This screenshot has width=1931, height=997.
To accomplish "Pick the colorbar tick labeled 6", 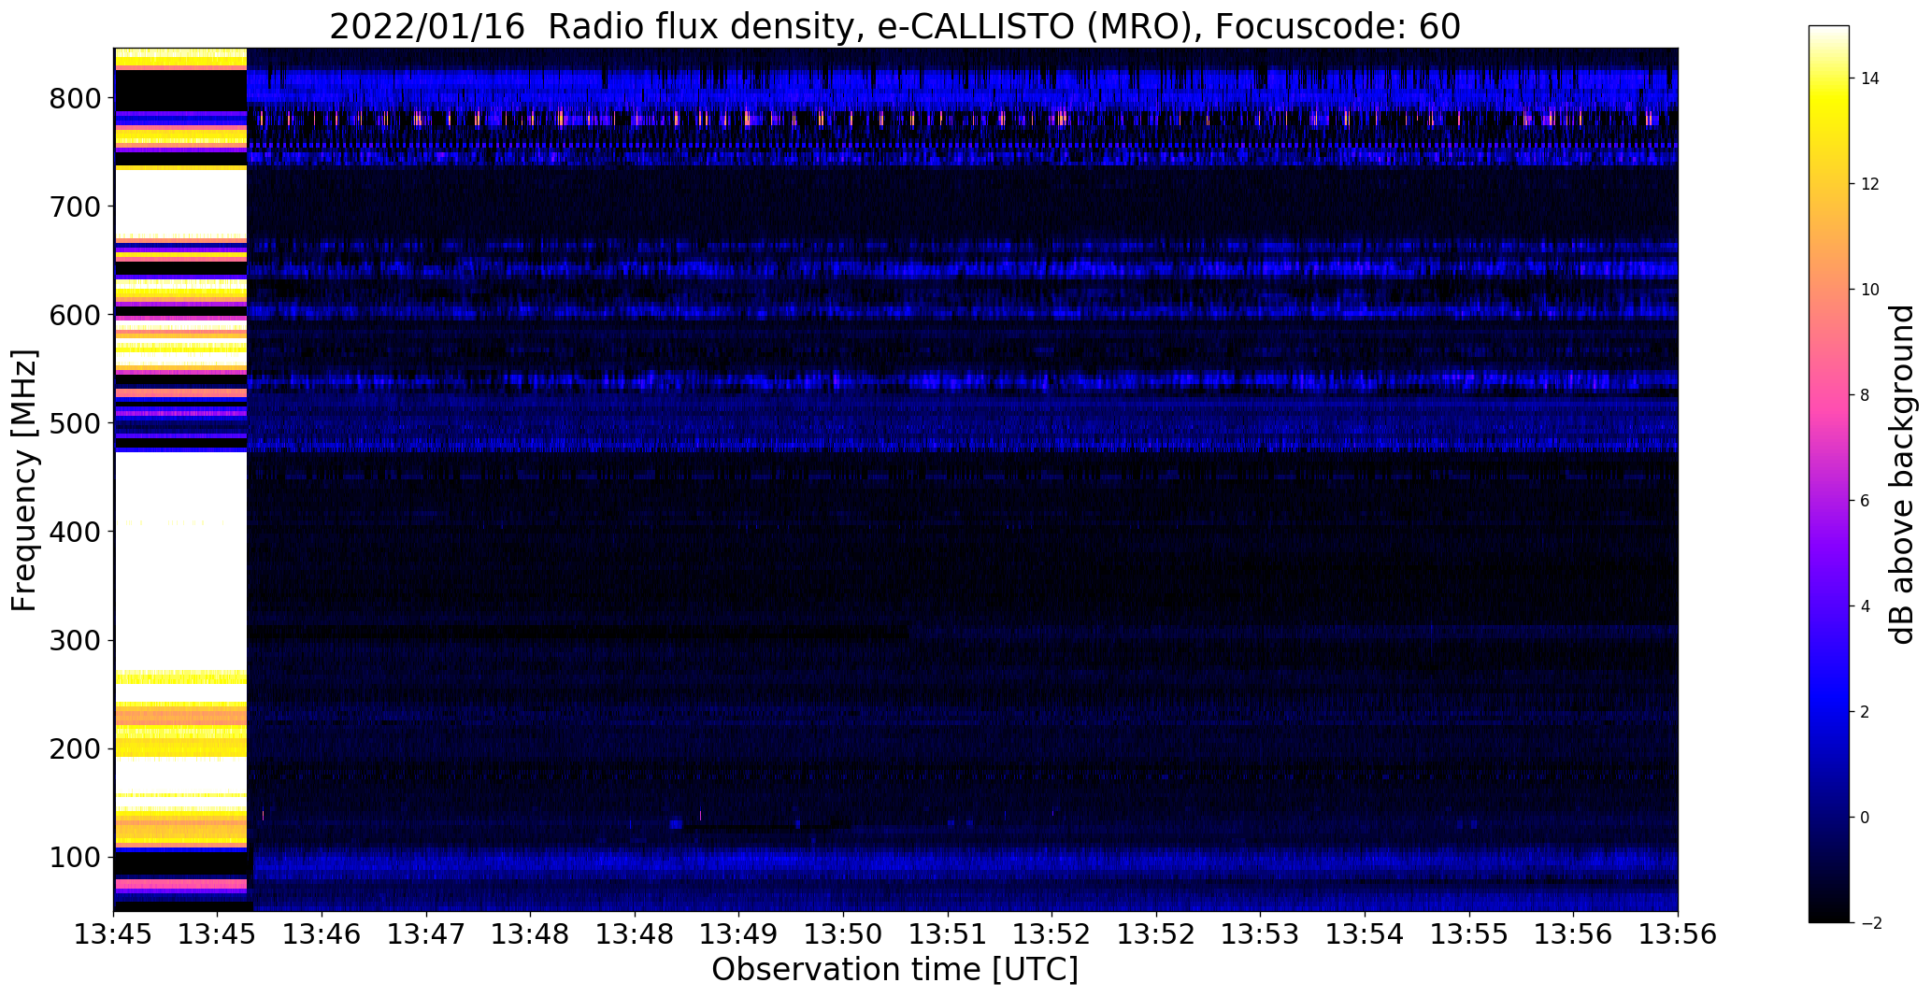I will [1866, 501].
